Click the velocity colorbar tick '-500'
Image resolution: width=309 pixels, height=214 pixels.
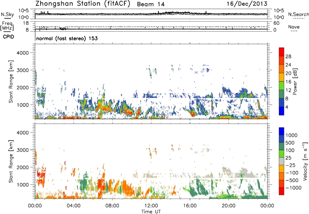292,180
